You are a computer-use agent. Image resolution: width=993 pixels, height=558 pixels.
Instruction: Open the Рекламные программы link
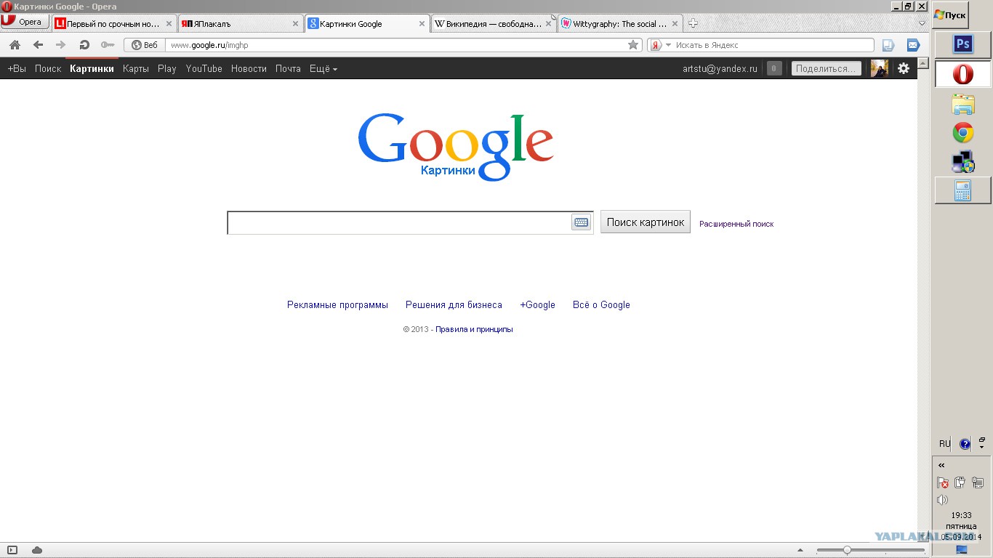click(x=337, y=305)
